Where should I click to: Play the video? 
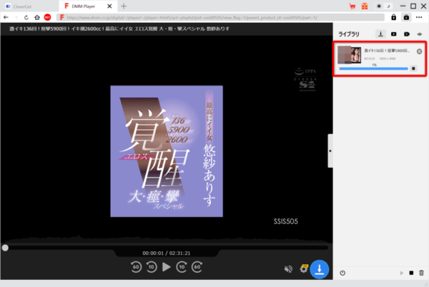166,267
